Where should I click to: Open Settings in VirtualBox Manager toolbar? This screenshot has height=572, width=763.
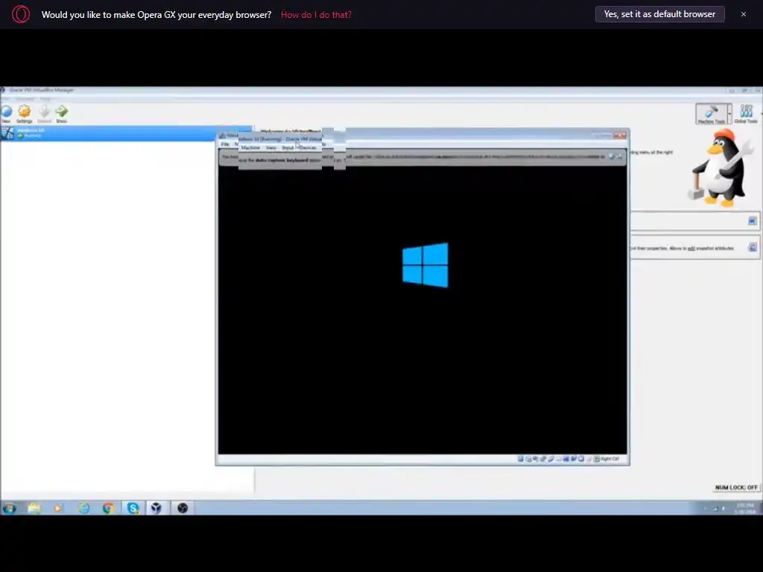coord(25,113)
